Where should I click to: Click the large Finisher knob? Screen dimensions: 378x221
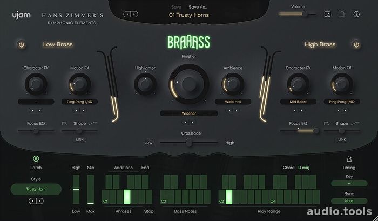tap(189, 84)
